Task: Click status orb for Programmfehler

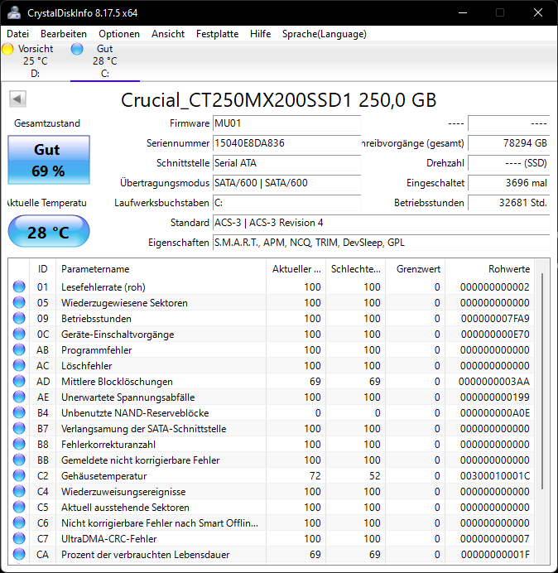Action: [x=19, y=349]
